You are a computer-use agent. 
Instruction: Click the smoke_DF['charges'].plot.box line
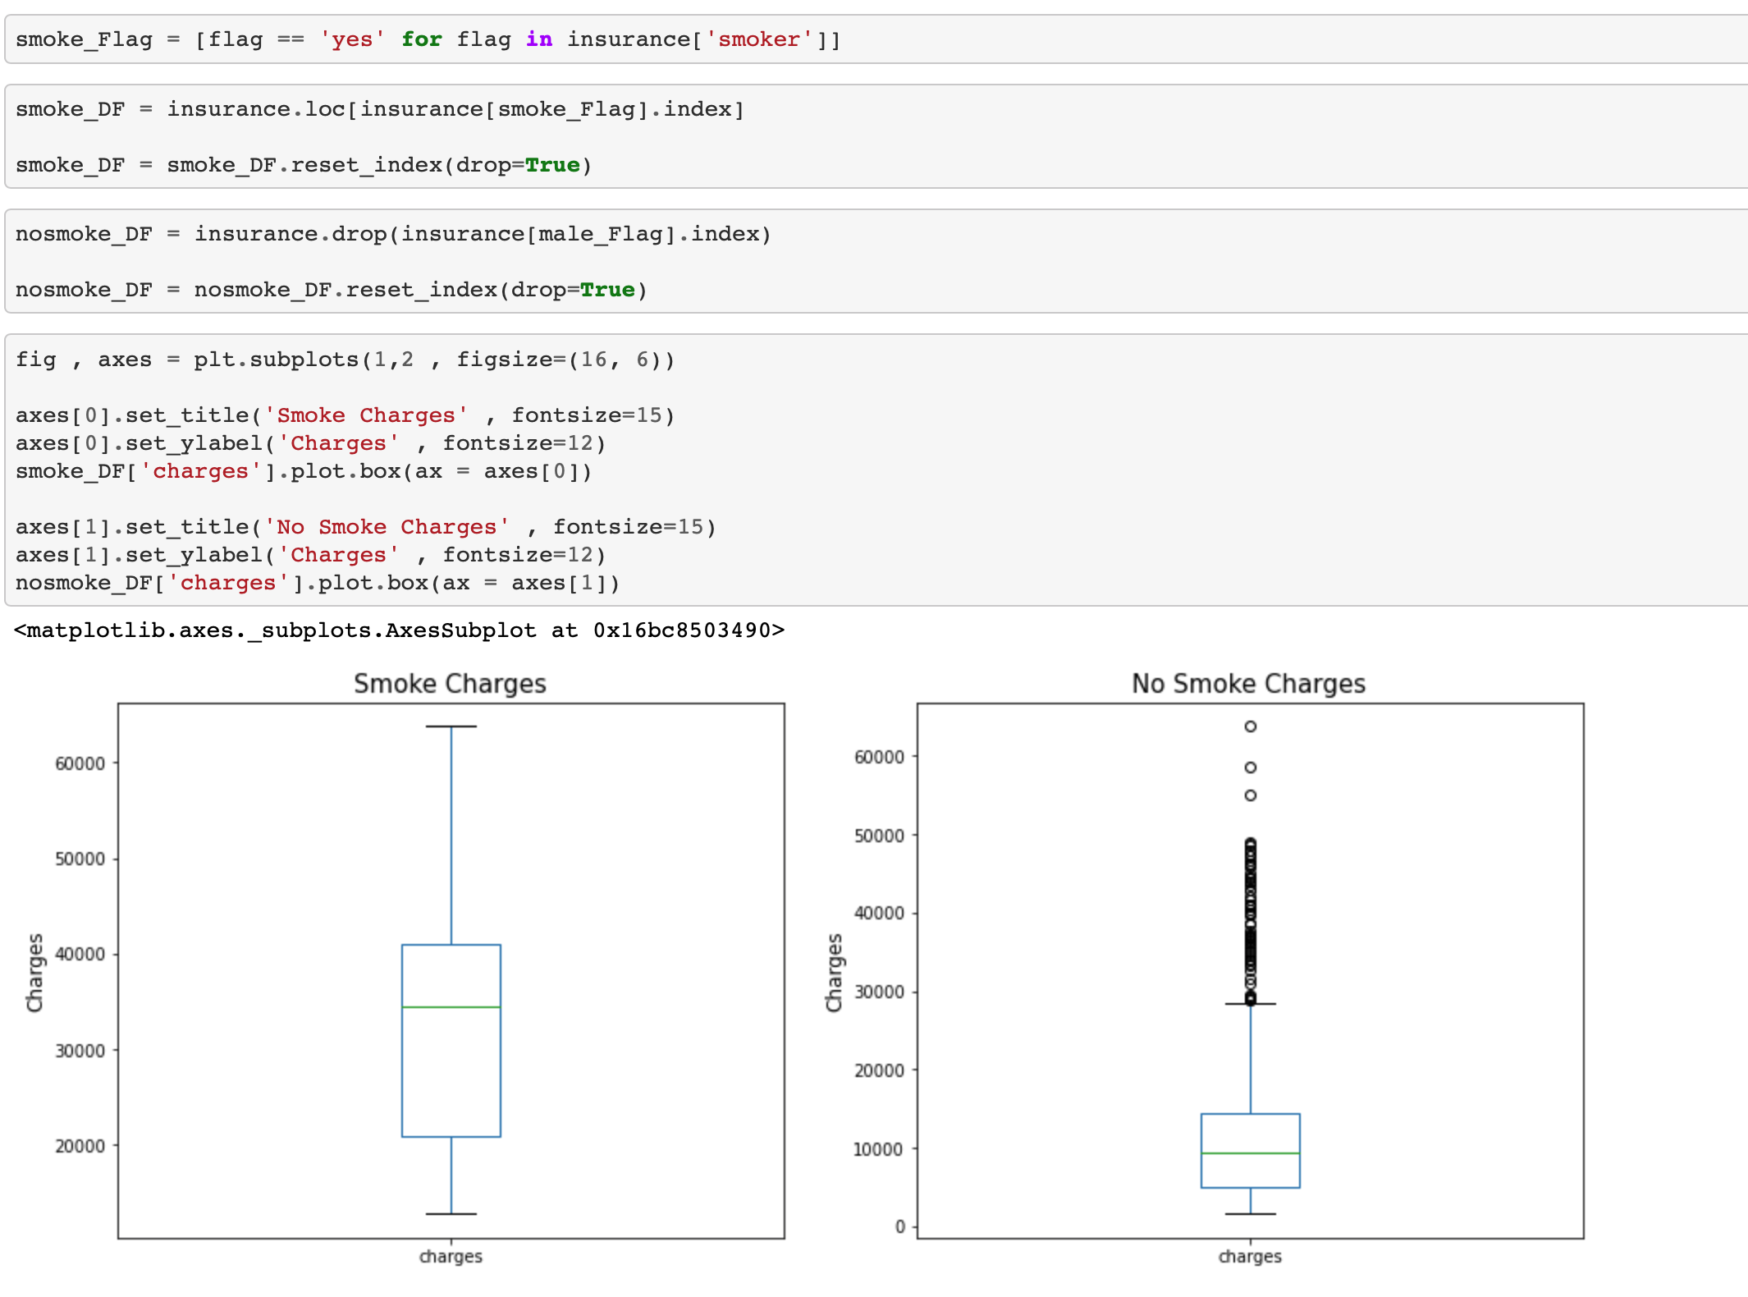click(304, 471)
